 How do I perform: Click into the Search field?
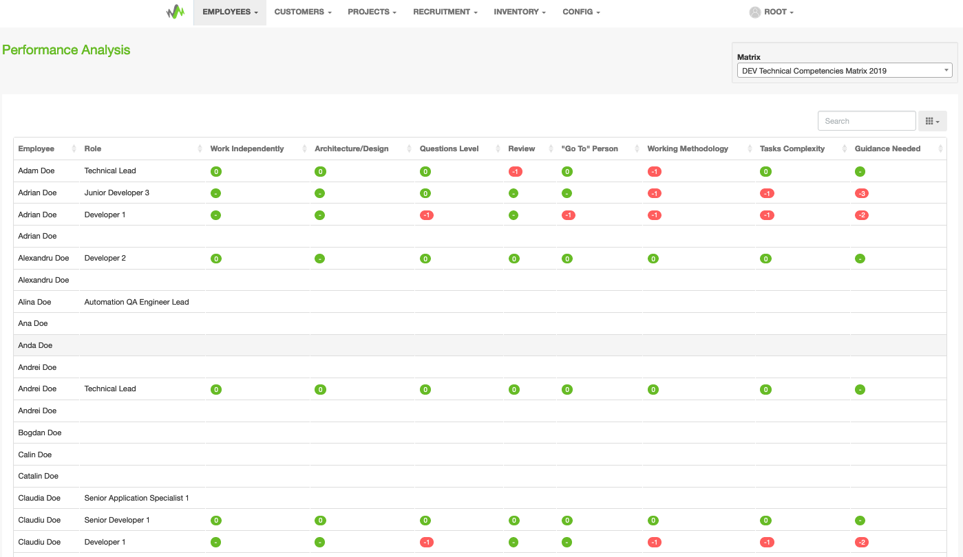tap(866, 121)
